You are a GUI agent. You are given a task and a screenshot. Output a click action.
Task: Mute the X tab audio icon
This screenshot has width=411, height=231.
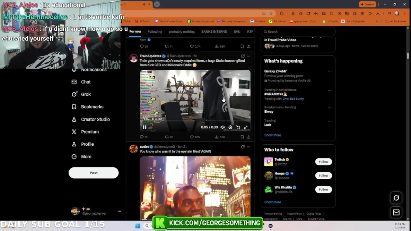pos(144,4)
